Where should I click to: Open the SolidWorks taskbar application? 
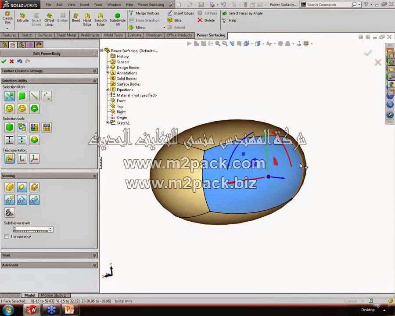tap(32, 309)
